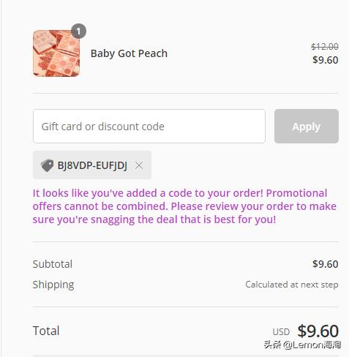Click the Total label
Viewport: 349px width, 357px height.
[x=46, y=331]
